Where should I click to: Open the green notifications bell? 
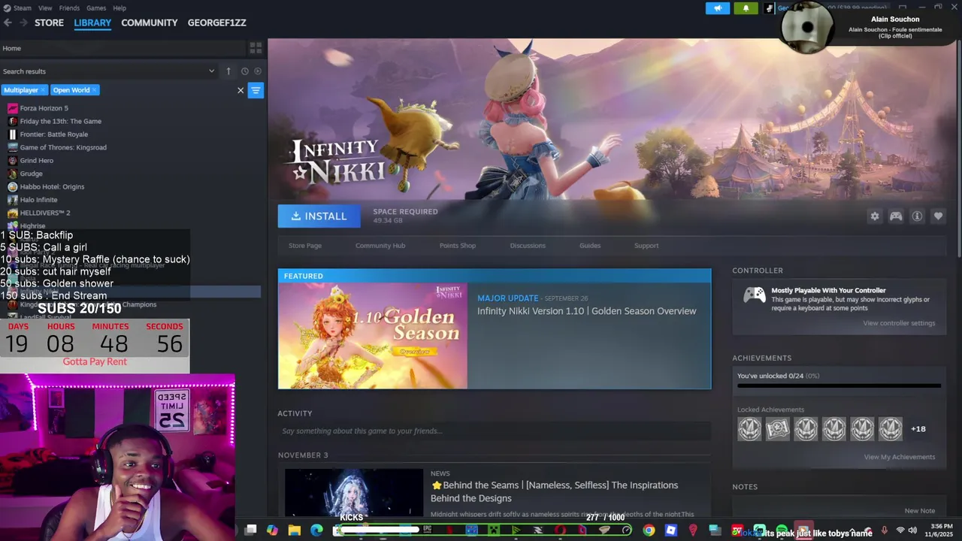pyautogui.click(x=746, y=8)
